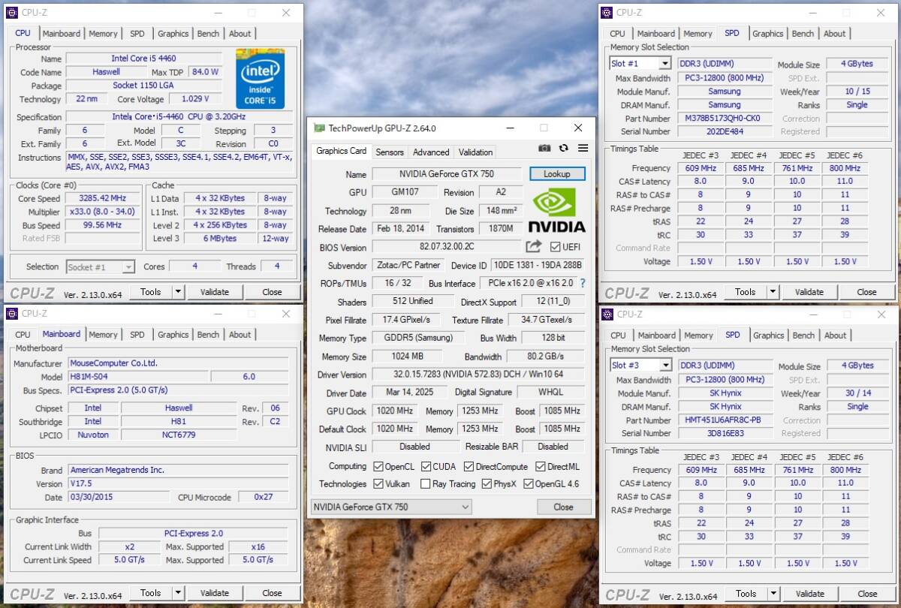Click the CPU-Z icon in the top-left titlebar
This screenshot has height=608, width=901.
11,12
